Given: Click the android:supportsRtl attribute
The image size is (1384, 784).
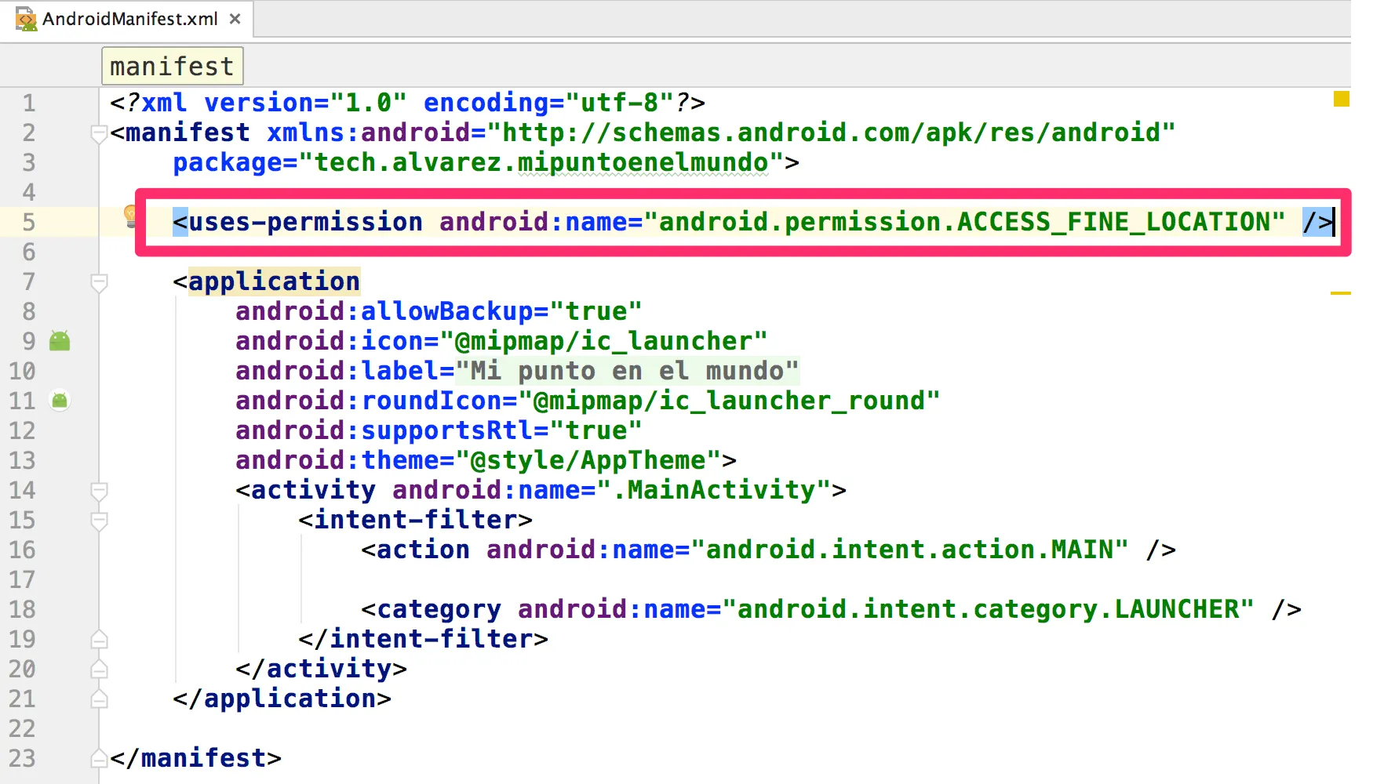Looking at the screenshot, I should (384, 430).
